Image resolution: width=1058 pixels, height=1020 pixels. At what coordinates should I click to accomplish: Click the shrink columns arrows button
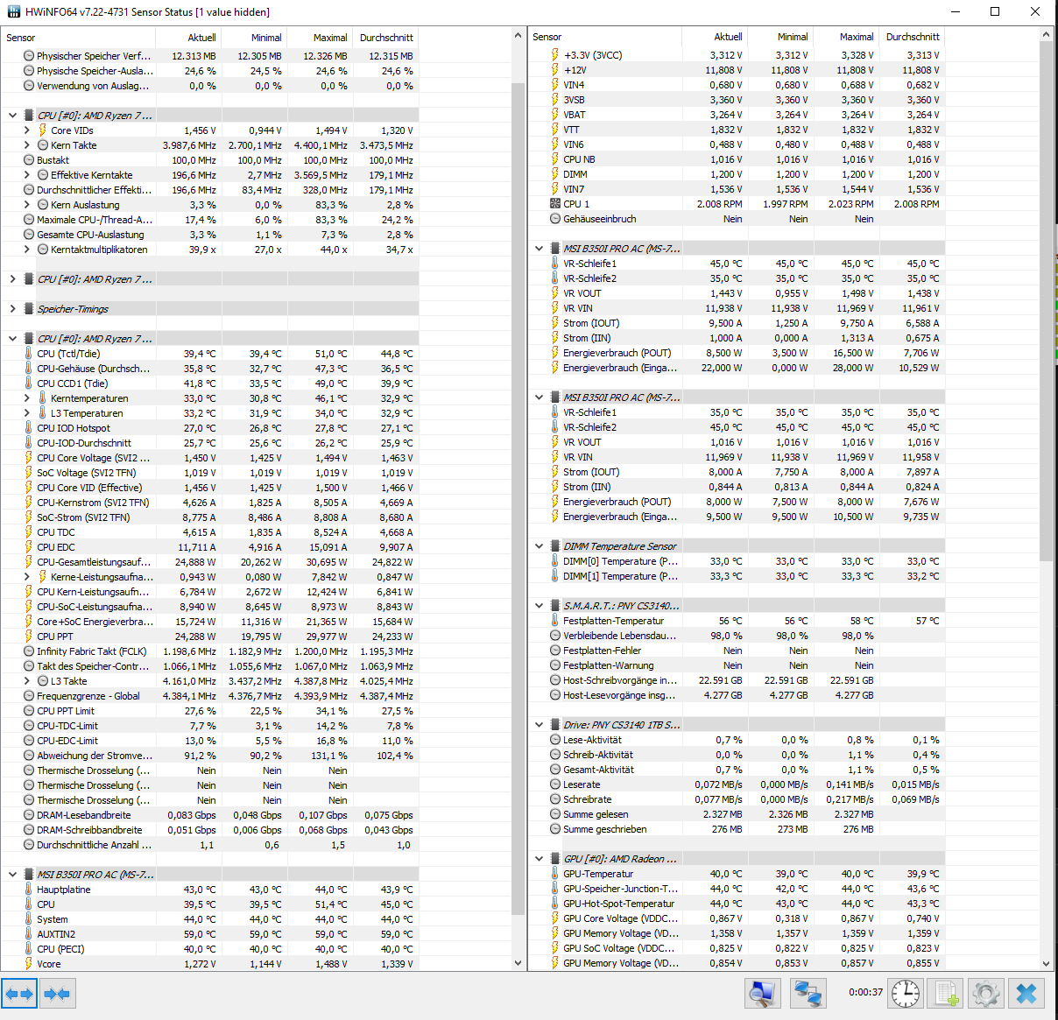coord(57,994)
